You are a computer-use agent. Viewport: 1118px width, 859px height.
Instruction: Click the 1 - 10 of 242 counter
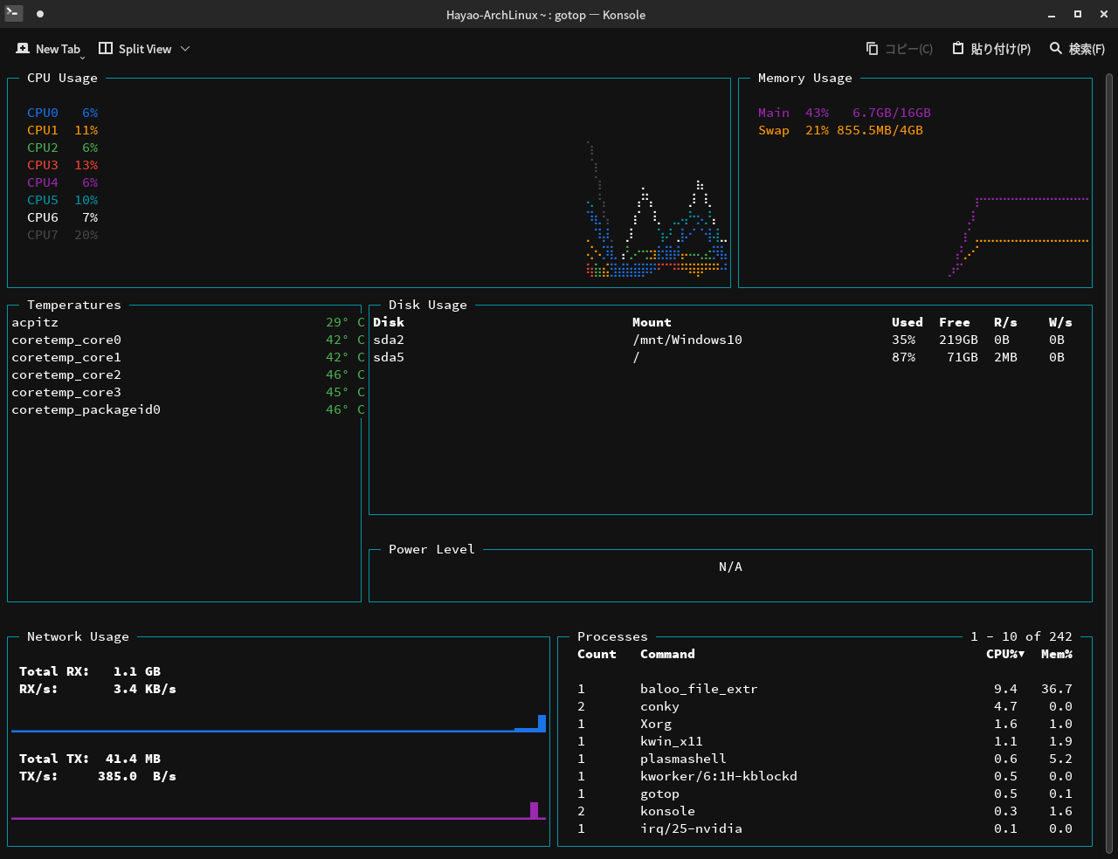1021,636
